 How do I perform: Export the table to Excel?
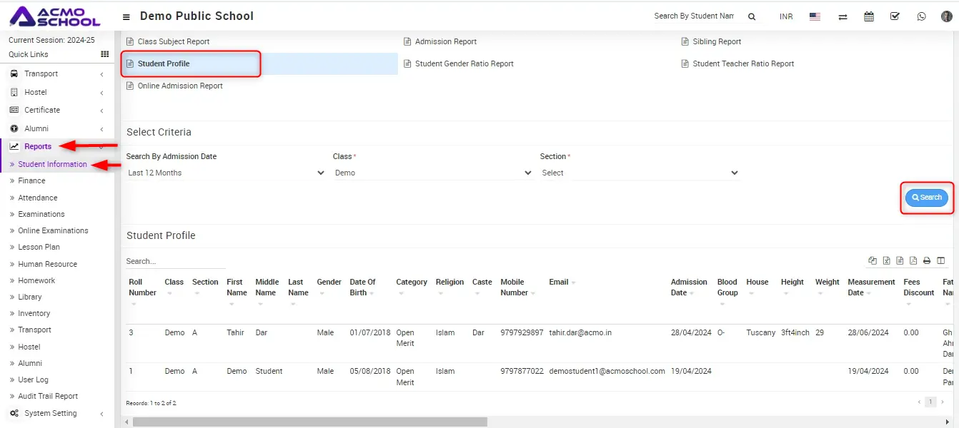[x=886, y=261]
